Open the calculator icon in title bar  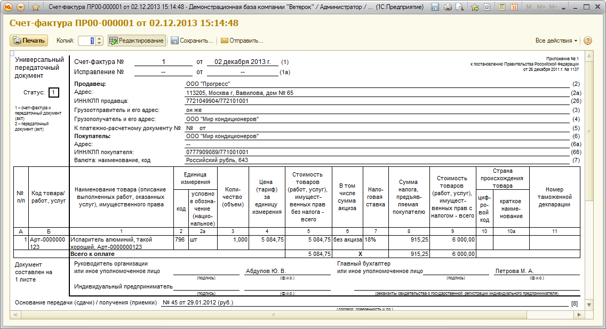tap(501, 7)
